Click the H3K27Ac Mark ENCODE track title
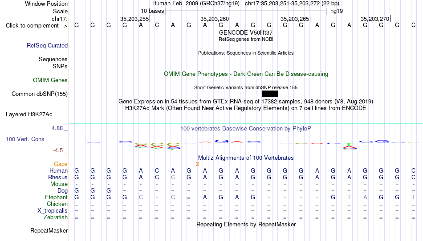Screen dimensions: 423x241 246,108
